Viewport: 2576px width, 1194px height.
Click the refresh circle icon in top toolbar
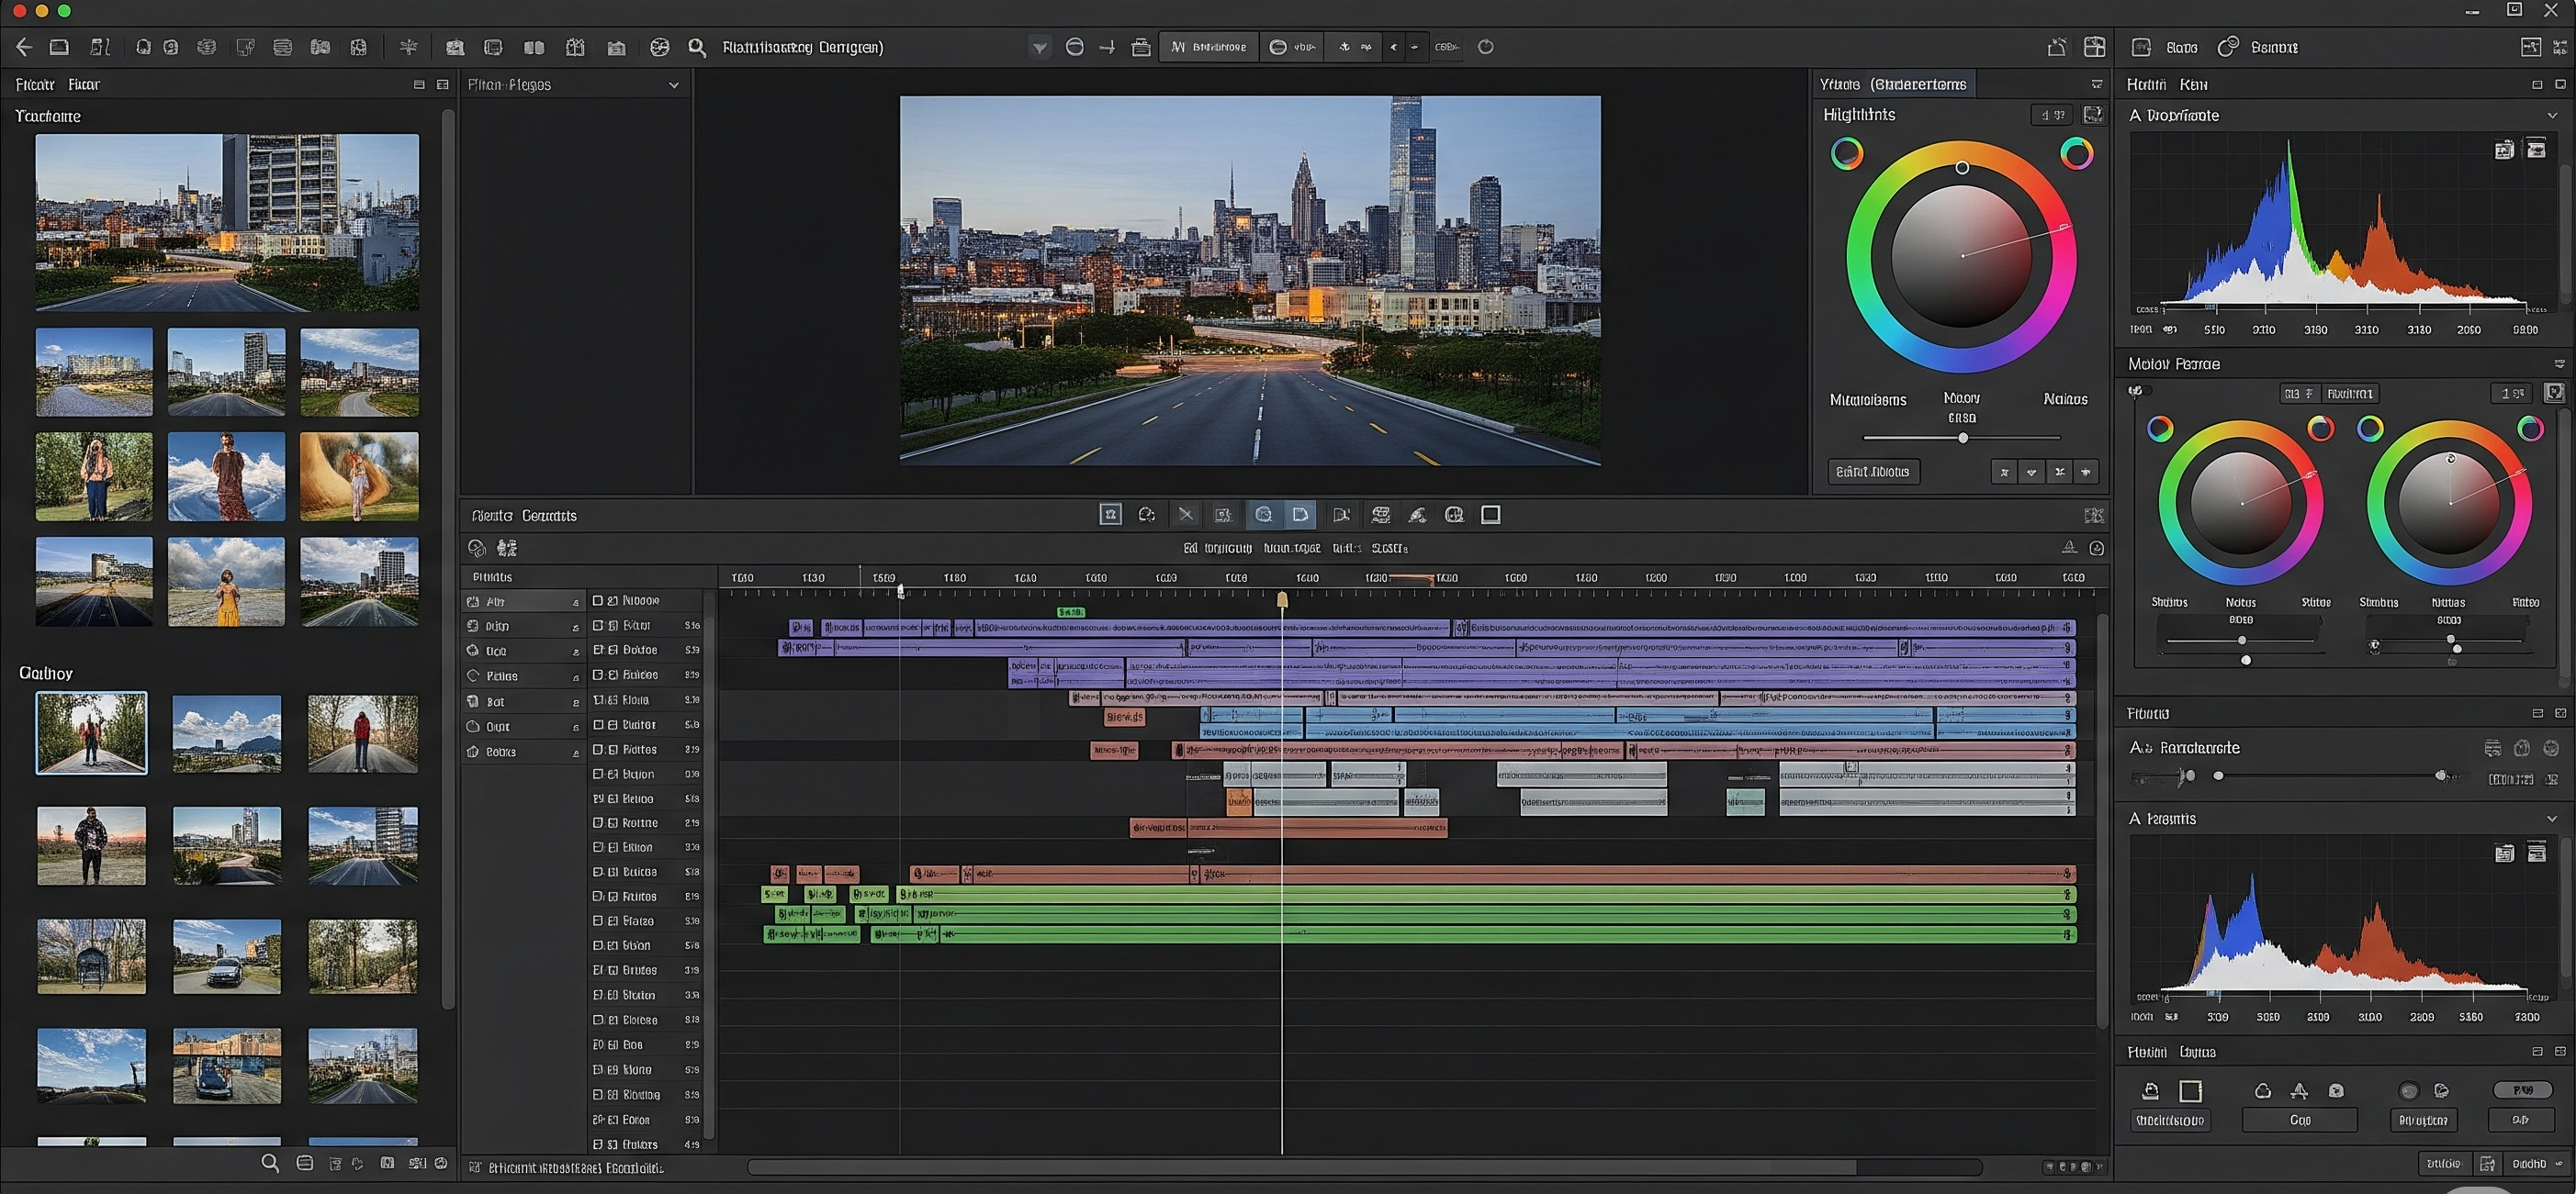1485,47
